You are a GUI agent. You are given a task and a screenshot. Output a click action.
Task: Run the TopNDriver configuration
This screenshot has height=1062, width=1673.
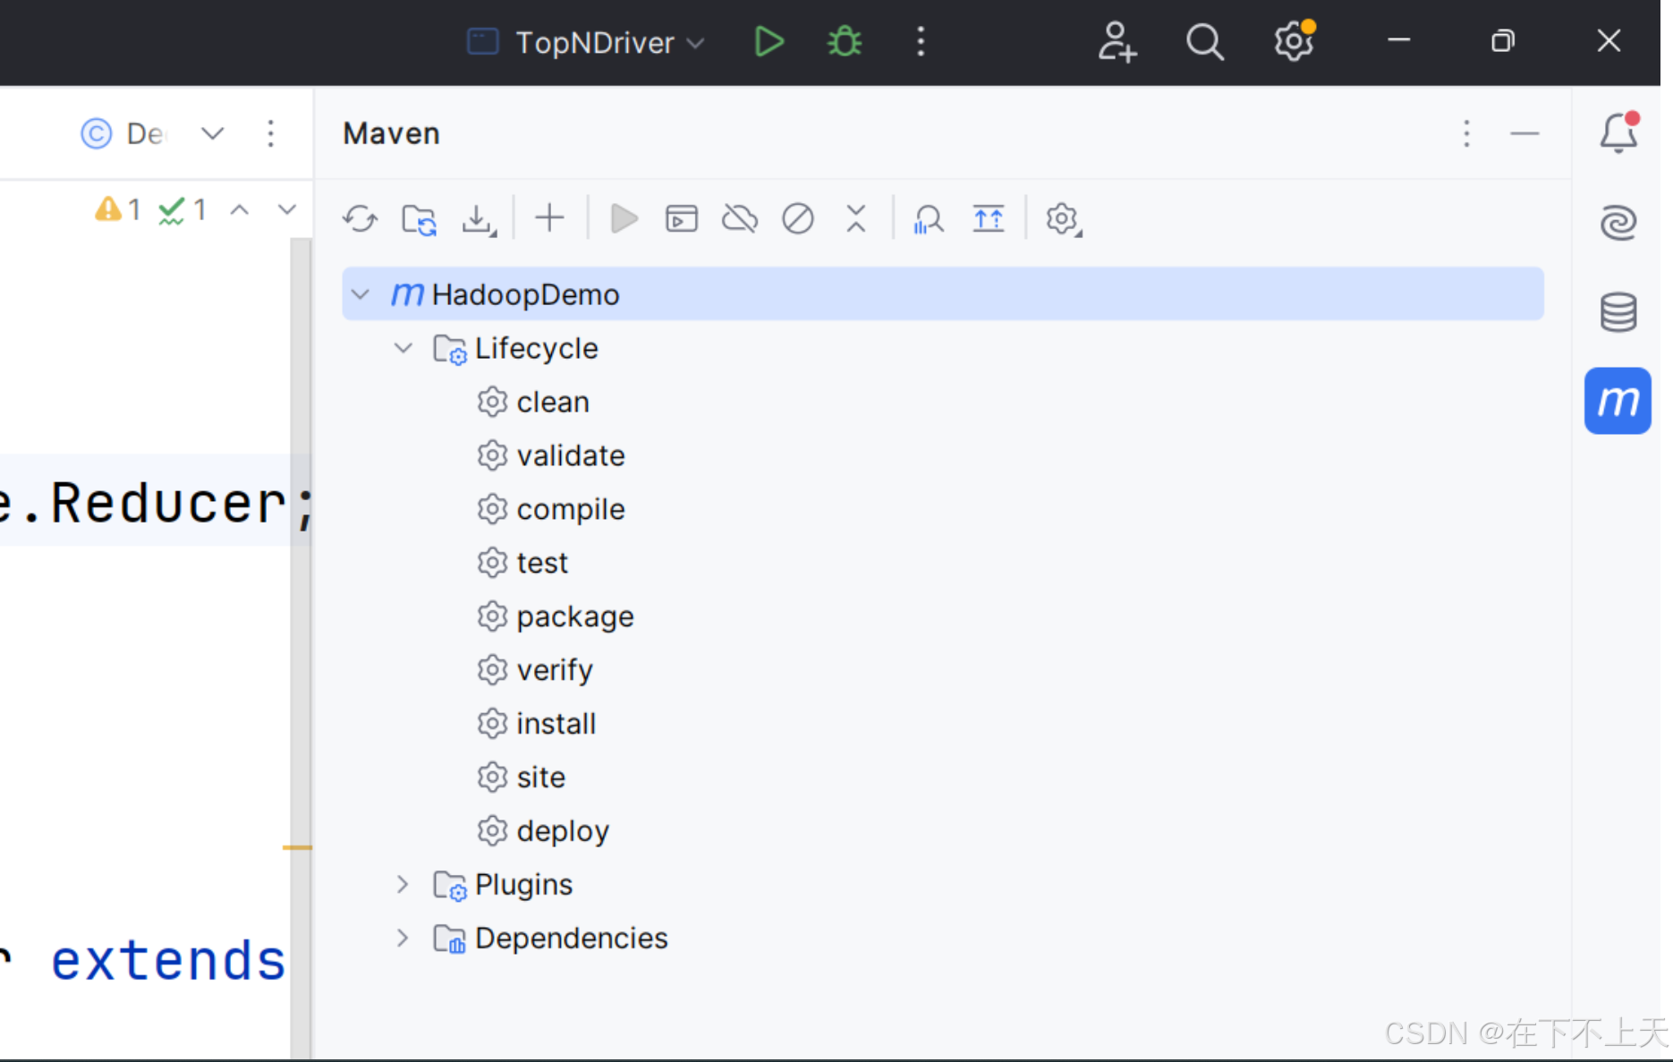[769, 41]
